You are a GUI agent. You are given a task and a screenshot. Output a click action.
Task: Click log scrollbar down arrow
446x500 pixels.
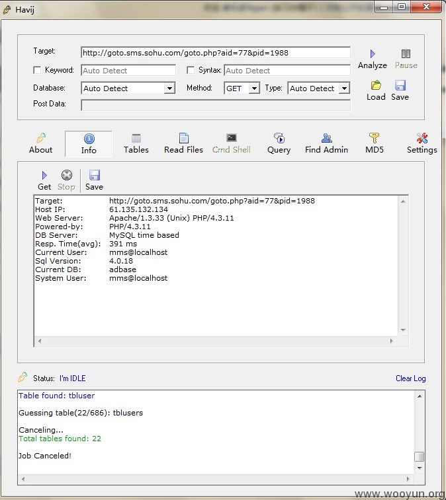pyautogui.click(x=420, y=468)
